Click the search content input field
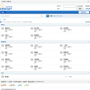The height and width of the screenshot is (90, 90). [21, 16]
